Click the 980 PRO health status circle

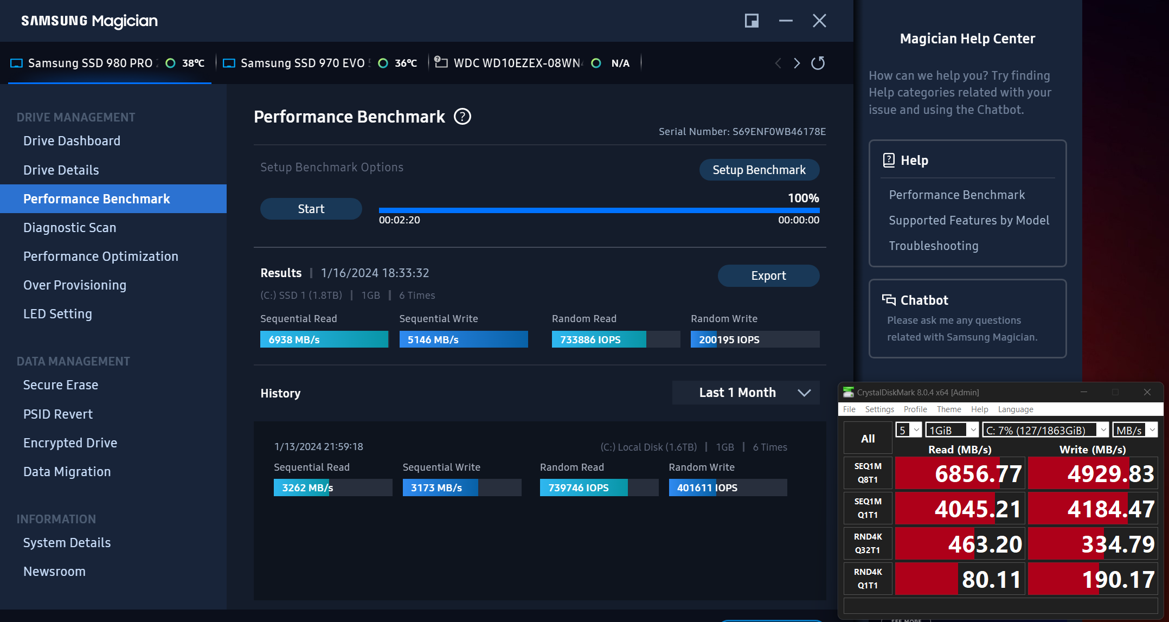pos(170,63)
